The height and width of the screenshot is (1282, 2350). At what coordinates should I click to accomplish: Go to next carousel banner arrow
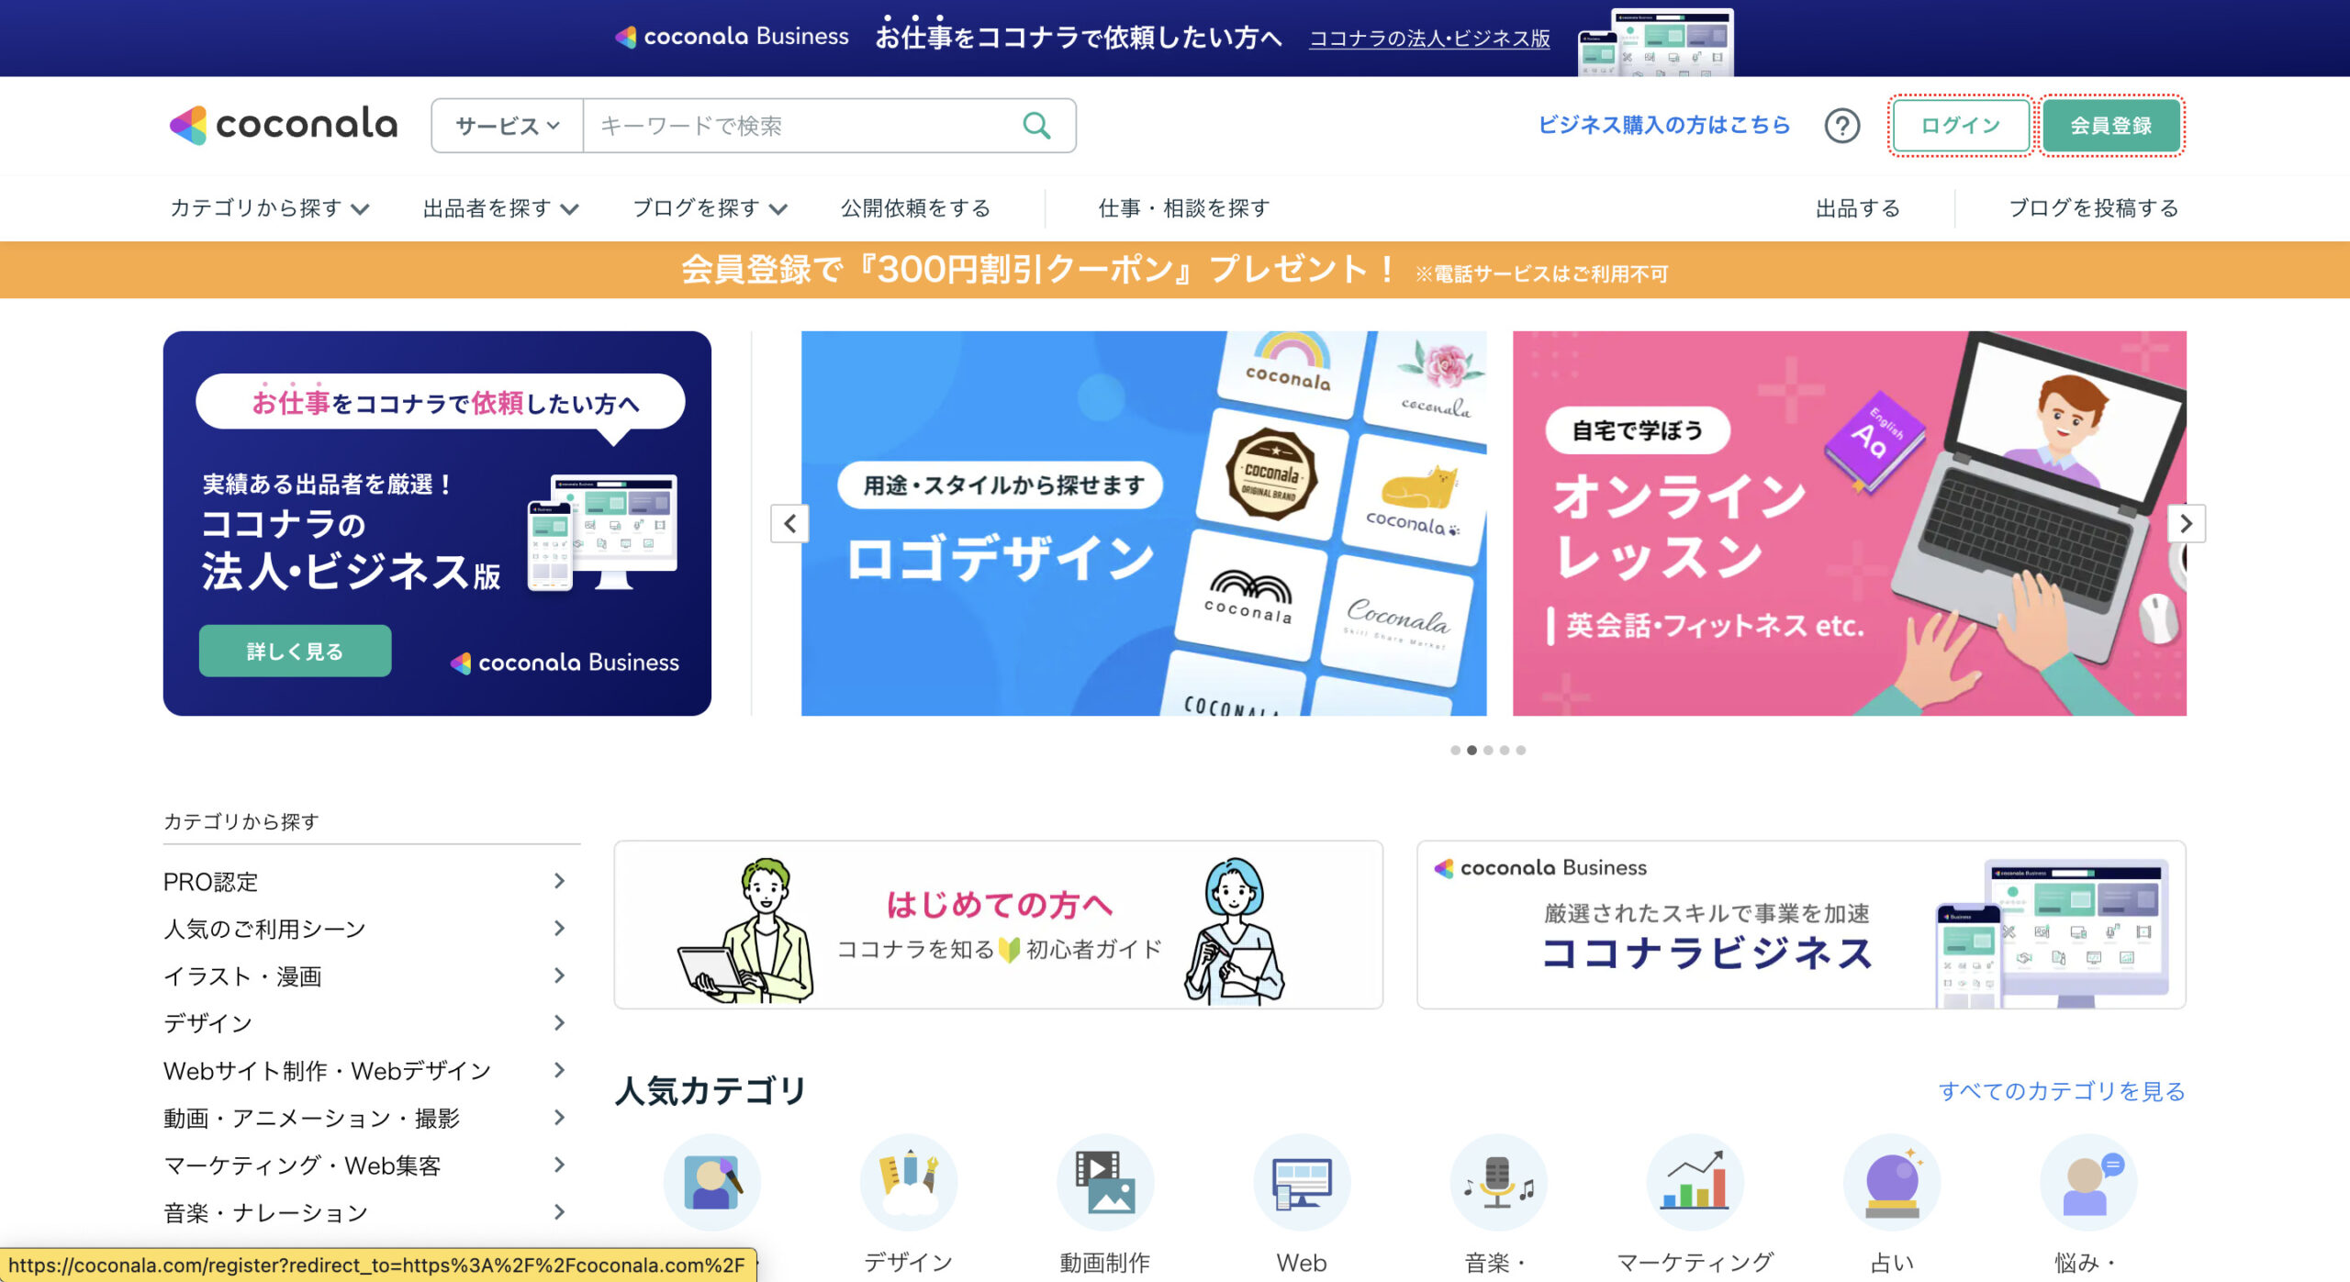coord(2187,523)
